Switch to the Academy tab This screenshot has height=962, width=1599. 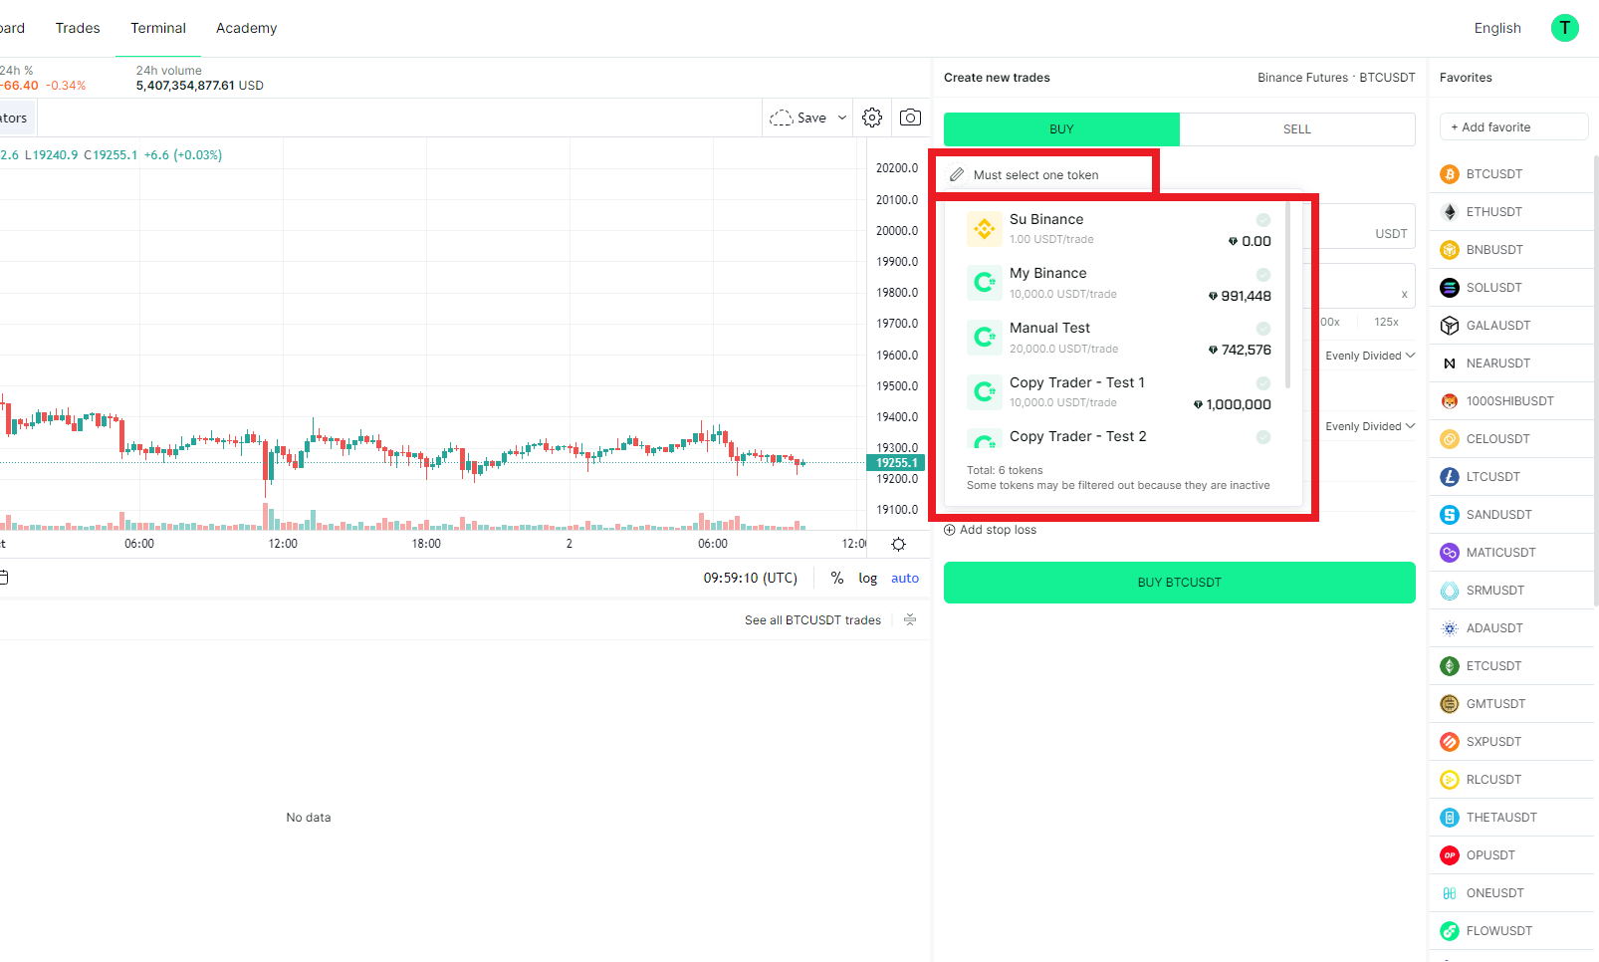tap(246, 28)
